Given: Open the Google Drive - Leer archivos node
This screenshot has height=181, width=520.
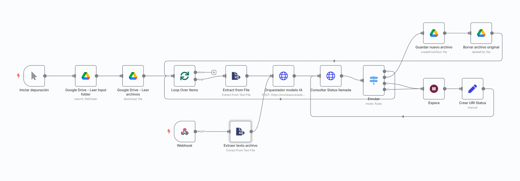Looking at the screenshot, I should [133, 76].
